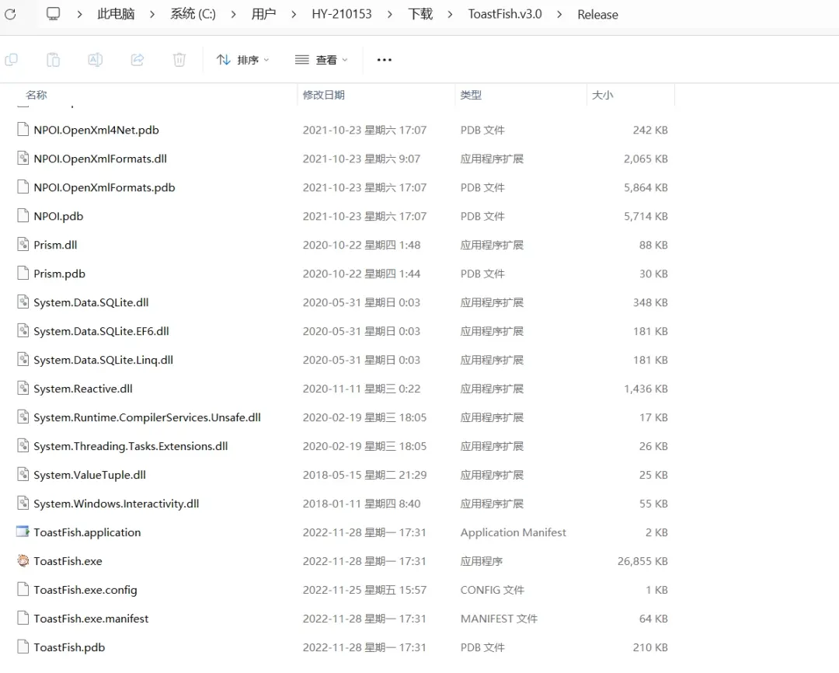Screen dimensions: 839x673
Task: Select the file named ToastFish.exe.manifest
Action: coord(91,619)
